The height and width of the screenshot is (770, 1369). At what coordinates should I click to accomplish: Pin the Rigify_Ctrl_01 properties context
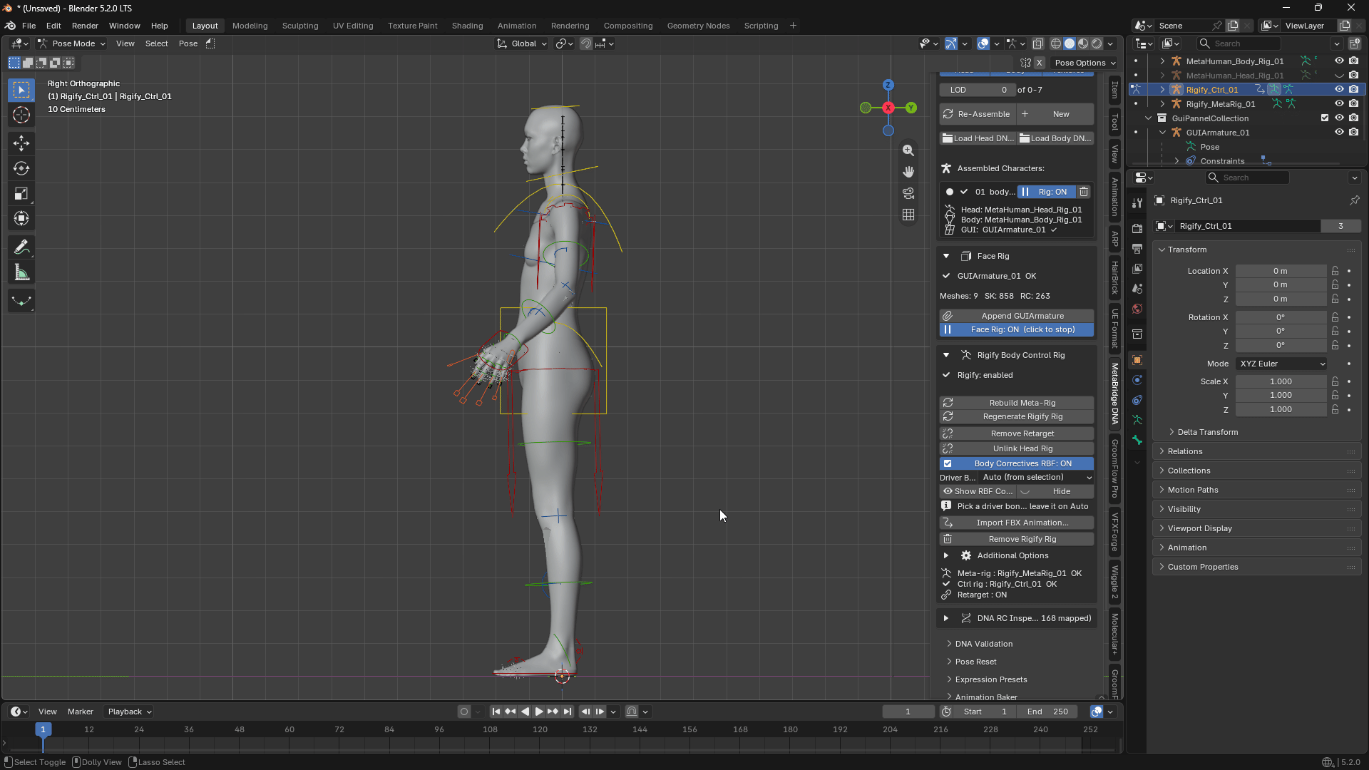pos(1354,200)
